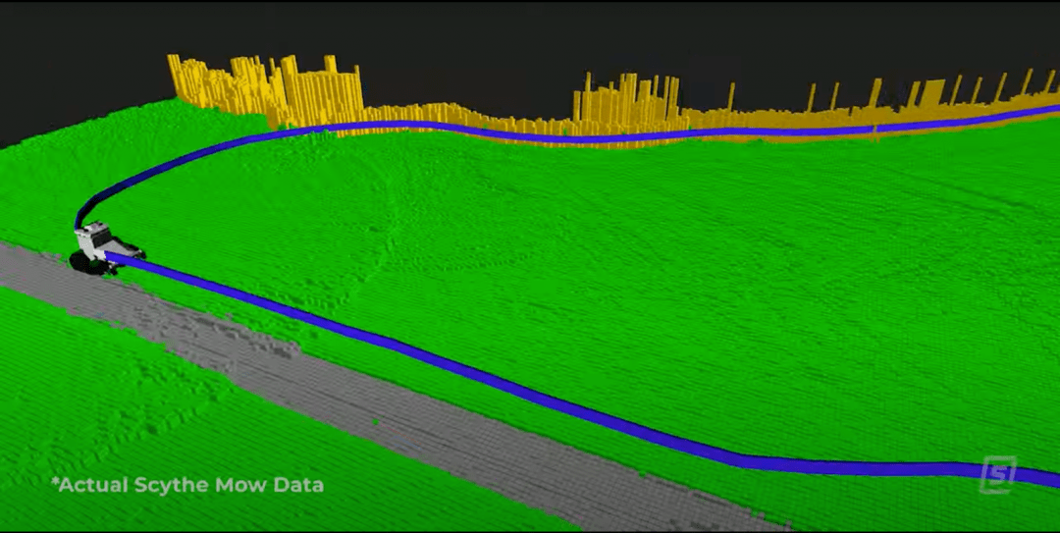The image size is (1060, 533).
Task: Click the "*Actual Scythe Mow Data" caption
Action: pos(187,484)
